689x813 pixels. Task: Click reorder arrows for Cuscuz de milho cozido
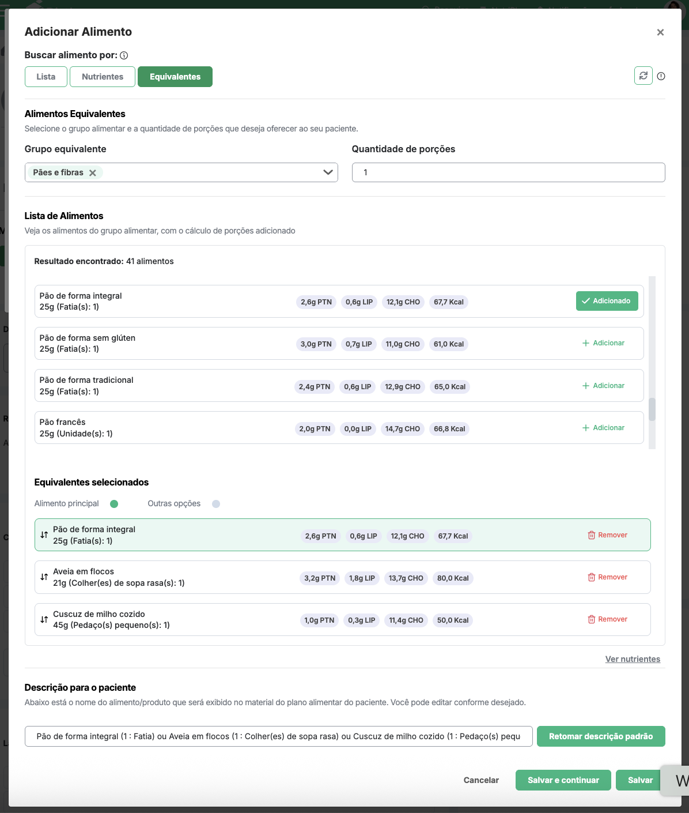(44, 620)
